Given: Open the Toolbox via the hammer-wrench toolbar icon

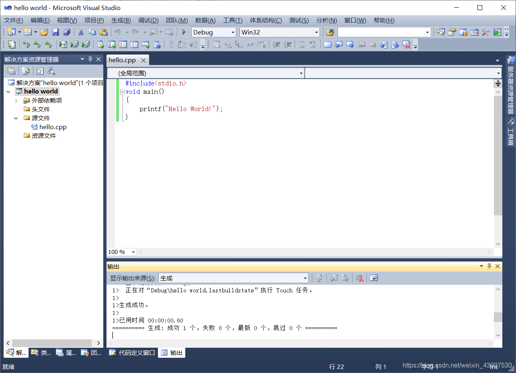Looking at the screenshot, I should (486, 32).
